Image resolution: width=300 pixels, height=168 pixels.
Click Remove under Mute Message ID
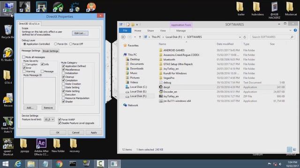tap(48, 108)
